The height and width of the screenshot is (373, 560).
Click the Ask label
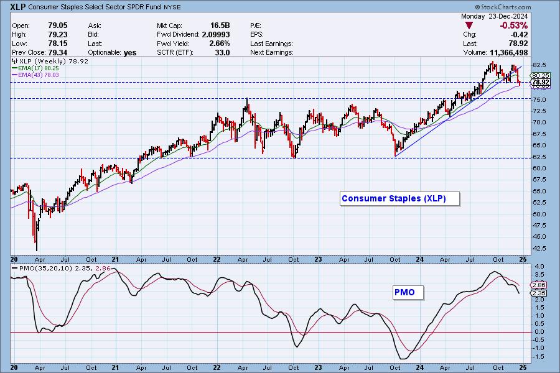(x=95, y=25)
